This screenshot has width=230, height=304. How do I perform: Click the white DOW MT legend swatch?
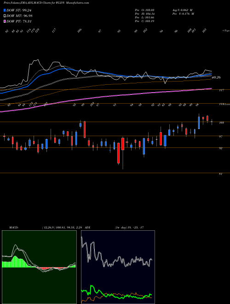(x=5, y=16)
